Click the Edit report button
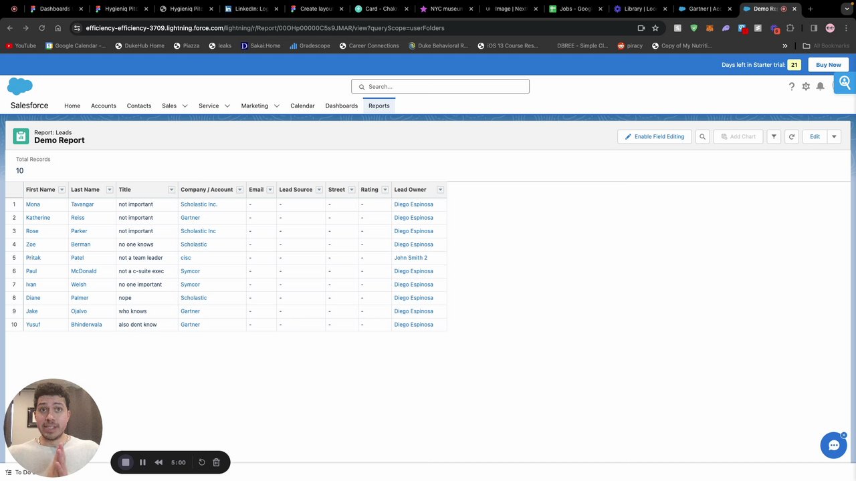Image resolution: width=856 pixels, height=481 pixels. tap(815, 136)
